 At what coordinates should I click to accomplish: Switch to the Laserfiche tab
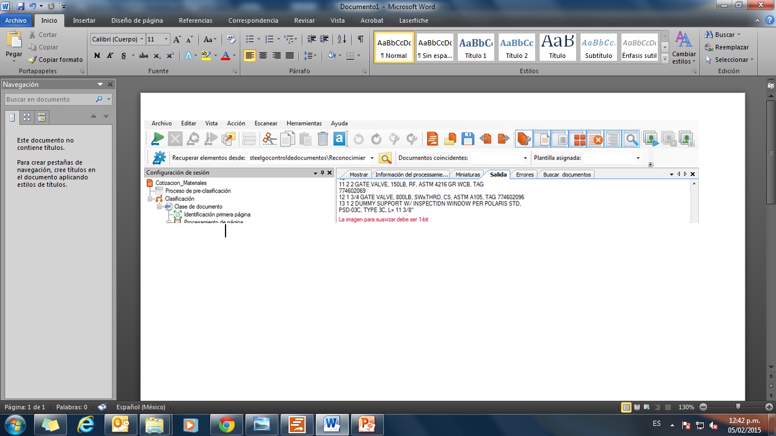(x=414, y=20)
